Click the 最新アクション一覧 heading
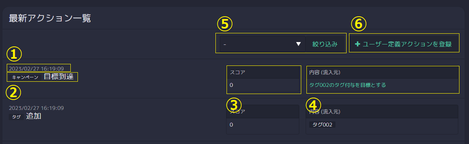Viewport: 469px width, 144px height. tap(50, 18)
